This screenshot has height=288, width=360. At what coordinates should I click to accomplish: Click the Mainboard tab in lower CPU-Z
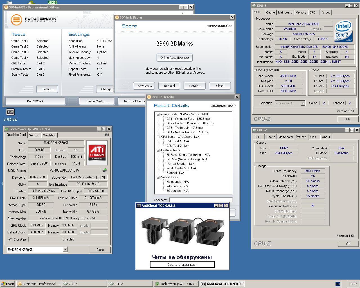pyautogui.click(x=285, y=137)
